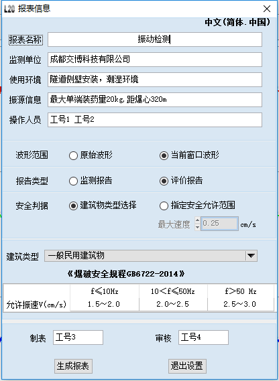Choose 监测报告 as report type
Viewport: 279px width, 381px height.
73,181
